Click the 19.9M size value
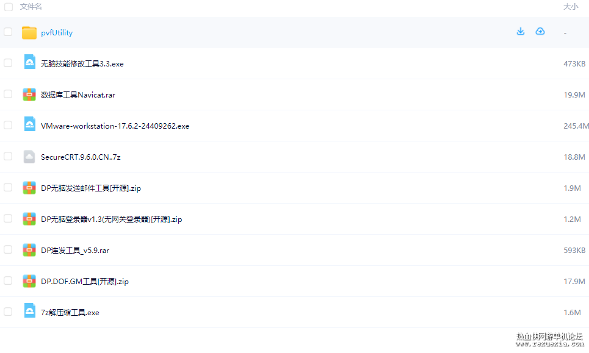This screenshot has width=589, height=353. tap(574, 95)
